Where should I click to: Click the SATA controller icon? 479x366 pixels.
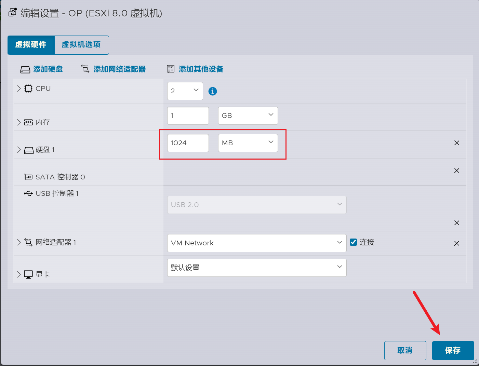pyautogui.click(x=28, y=177)
